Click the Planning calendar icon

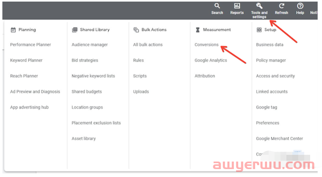tap(13, 30)
